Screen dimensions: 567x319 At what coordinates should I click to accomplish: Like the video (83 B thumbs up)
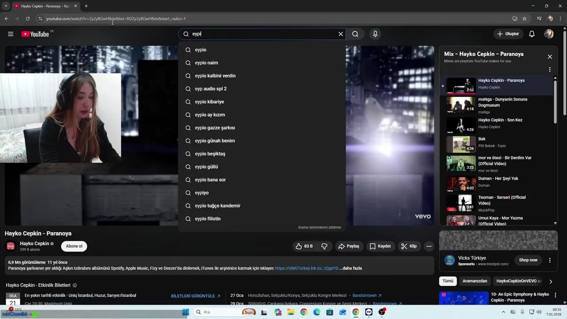(x=304, y=246)
